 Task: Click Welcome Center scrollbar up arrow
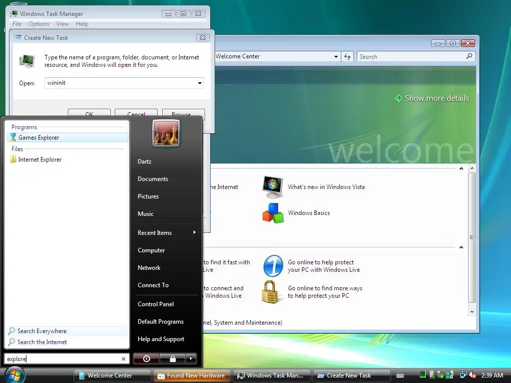472,169
